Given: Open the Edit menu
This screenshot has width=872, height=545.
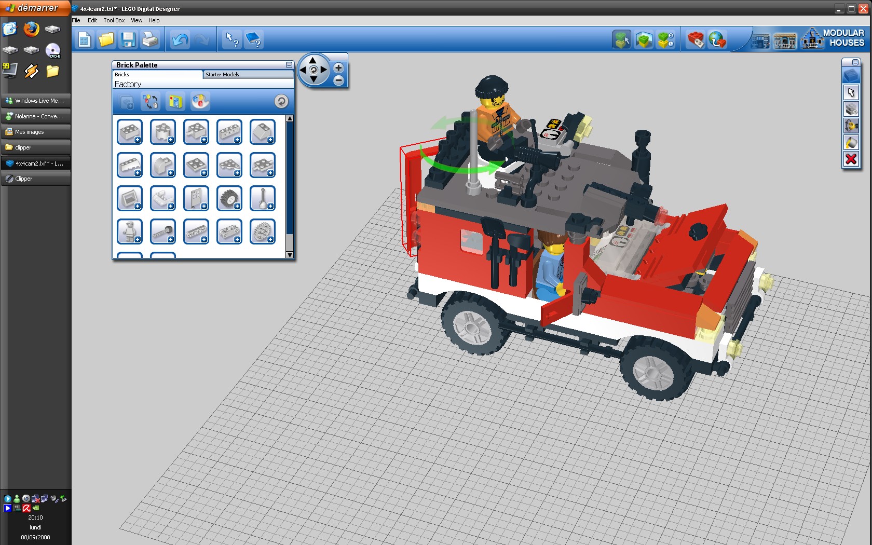Looking at the screenshot, I should [x=92, y=20].
